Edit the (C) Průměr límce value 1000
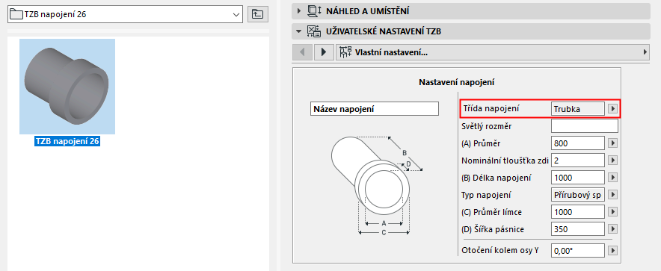The image size is (661, 271). (x=577, y=212)
